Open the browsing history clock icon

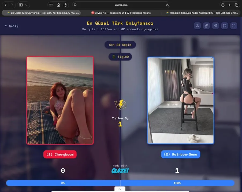pyautogui.click(x=65, y=5)
